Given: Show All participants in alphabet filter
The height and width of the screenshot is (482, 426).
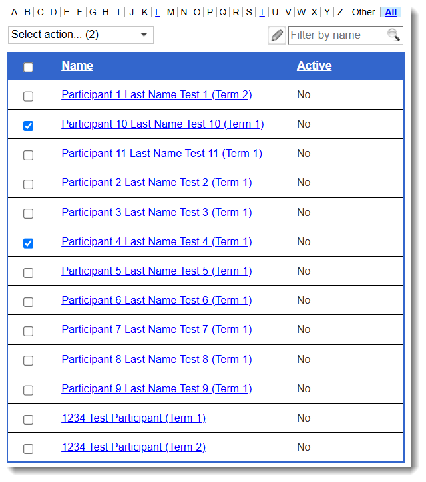Looking at the screenshot, I should (391, 12).
